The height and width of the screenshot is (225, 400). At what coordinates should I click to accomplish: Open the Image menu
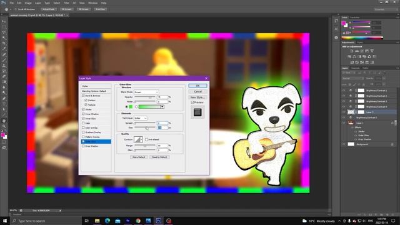[28, 2]
